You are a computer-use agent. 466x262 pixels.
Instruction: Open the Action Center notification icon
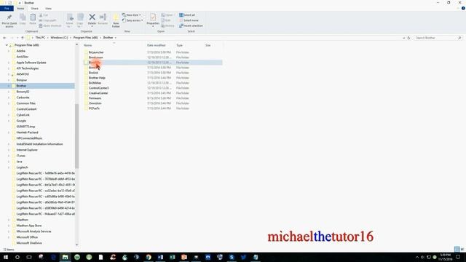[x=458, y=257]
